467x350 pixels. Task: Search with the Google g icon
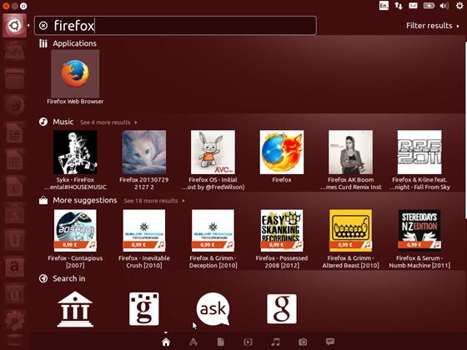pos(282,309)
